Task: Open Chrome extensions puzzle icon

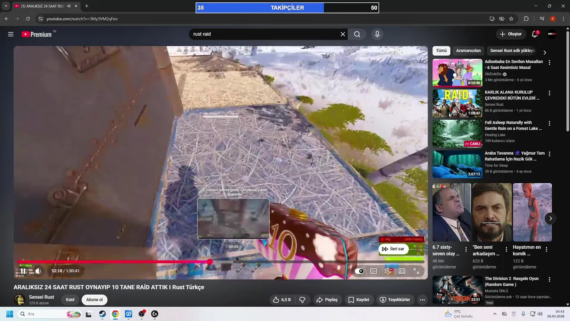Action: point(526,19)
